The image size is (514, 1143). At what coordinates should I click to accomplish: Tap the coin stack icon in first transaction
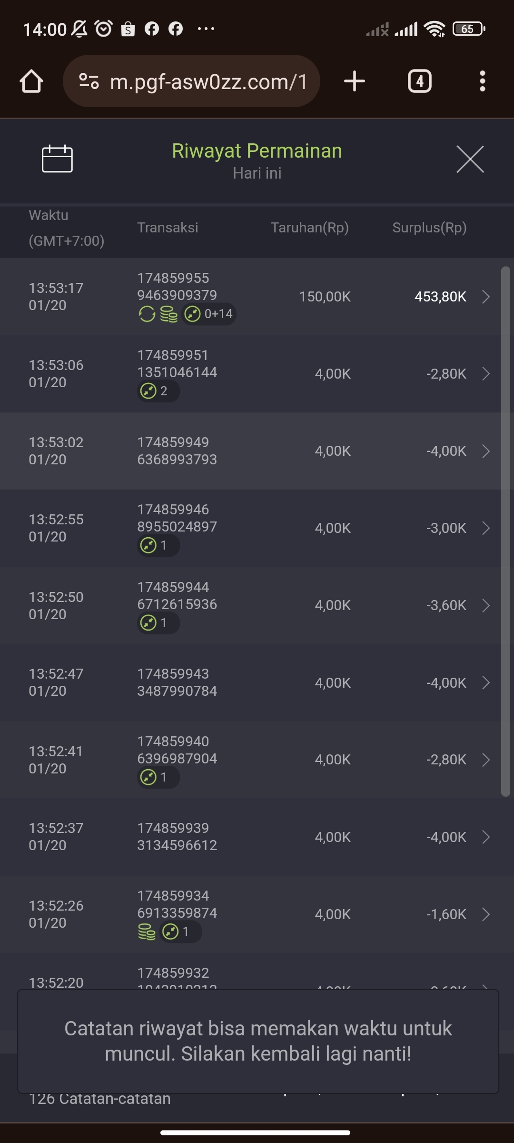coord(168,314)
